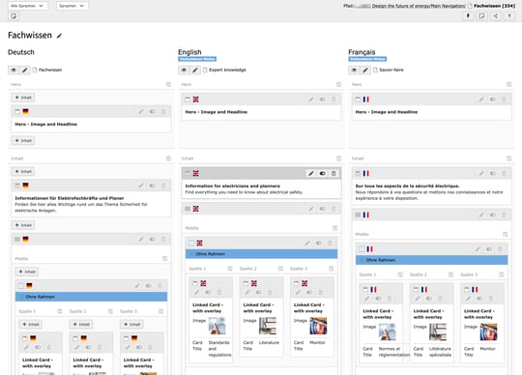Viewport: 522px width, 375px height.
Task: Click 'Hero - Image and Headline' text in English column
Action: pyautogui.click(x=217, y=112)
